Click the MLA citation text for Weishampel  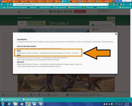tap(48, 53)
